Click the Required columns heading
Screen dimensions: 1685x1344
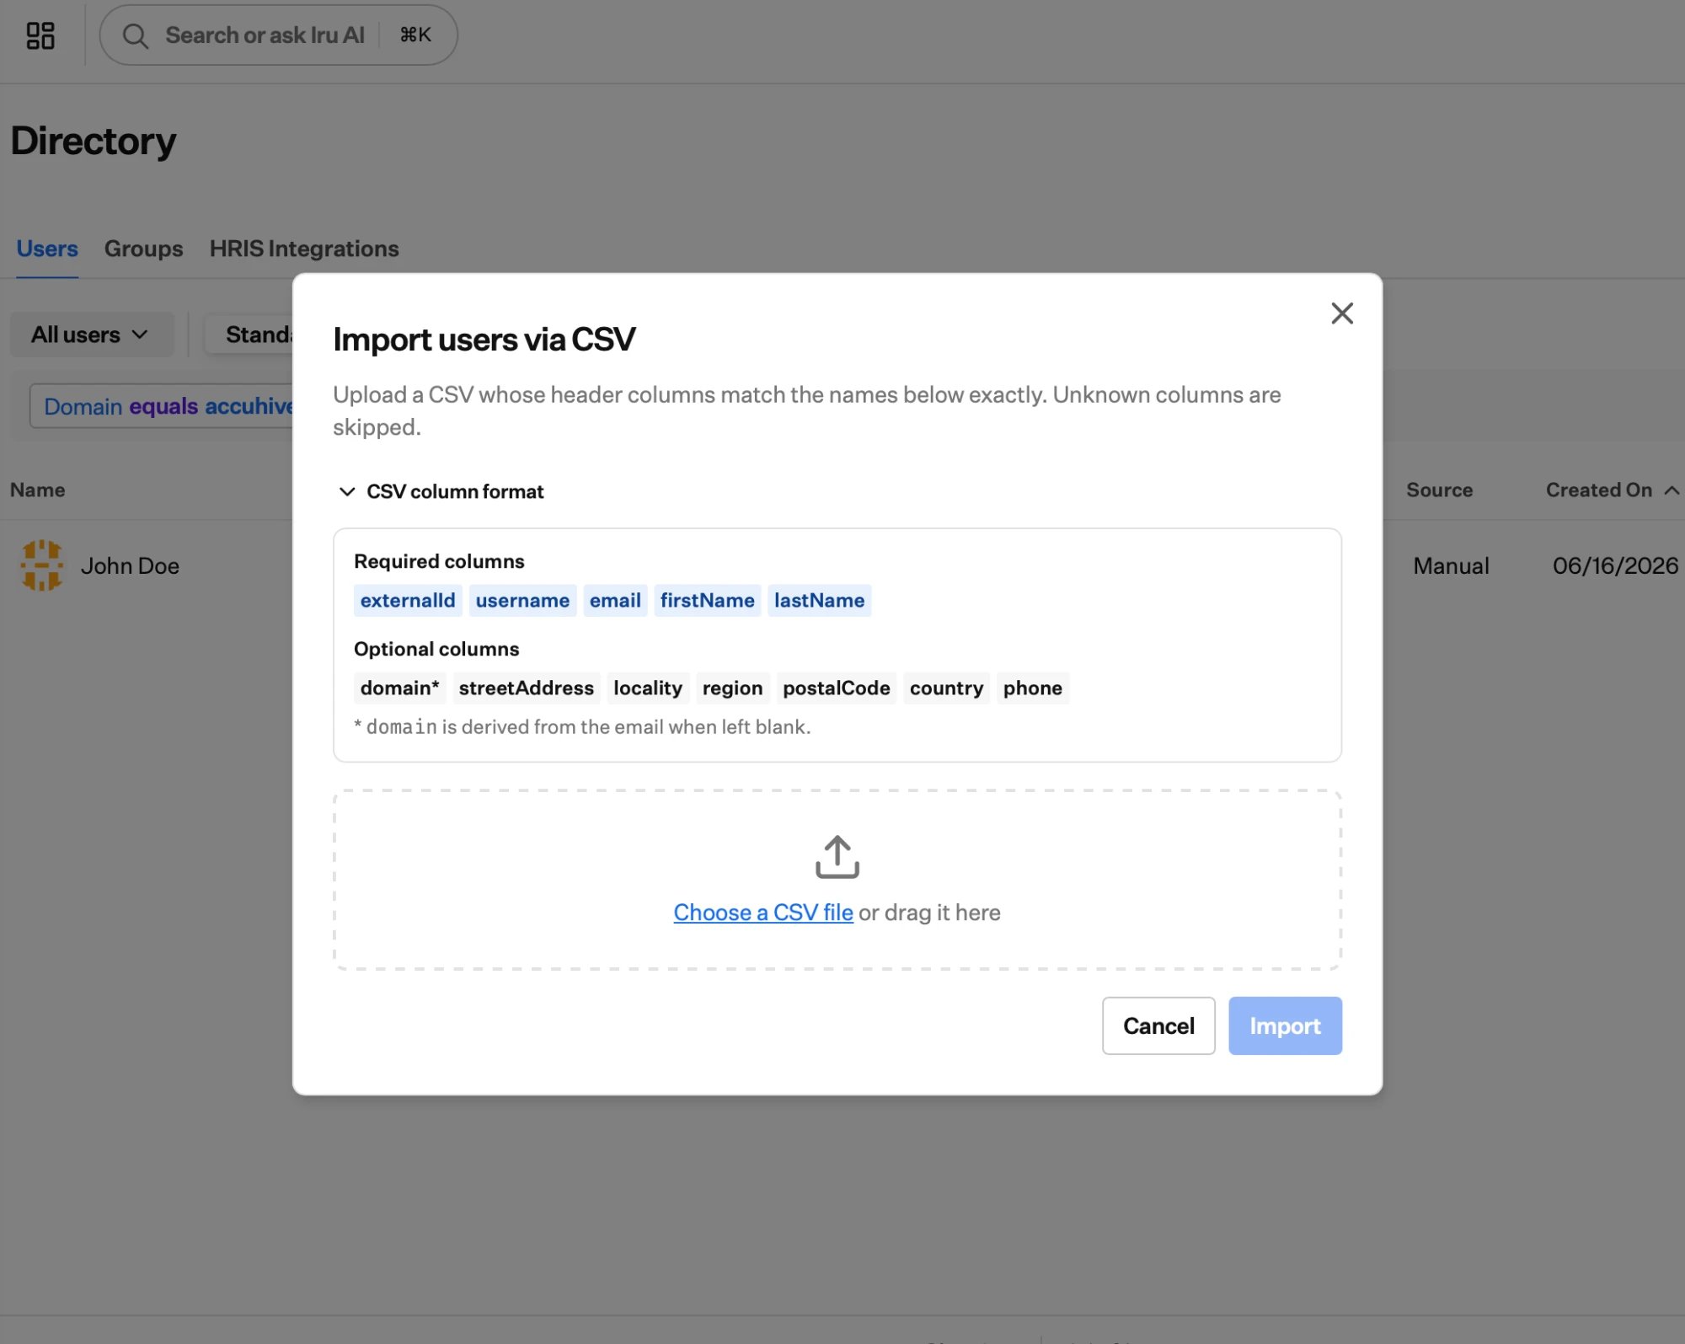click(x=439, y=561)
